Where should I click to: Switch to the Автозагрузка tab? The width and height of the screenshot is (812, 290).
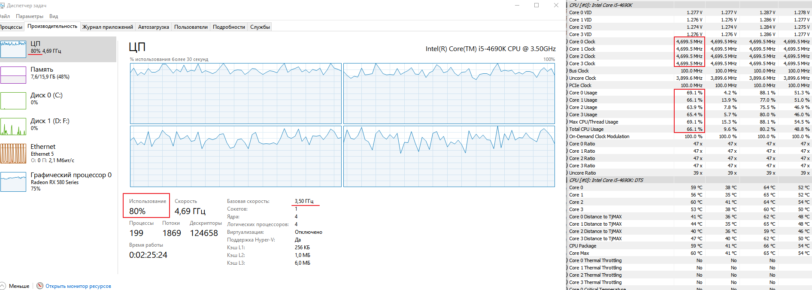click(154, 27)
